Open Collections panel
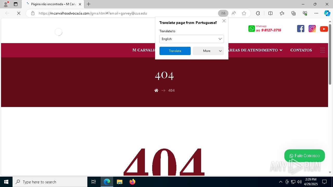This screenshot has width=333, height=187. click(293, 13)
